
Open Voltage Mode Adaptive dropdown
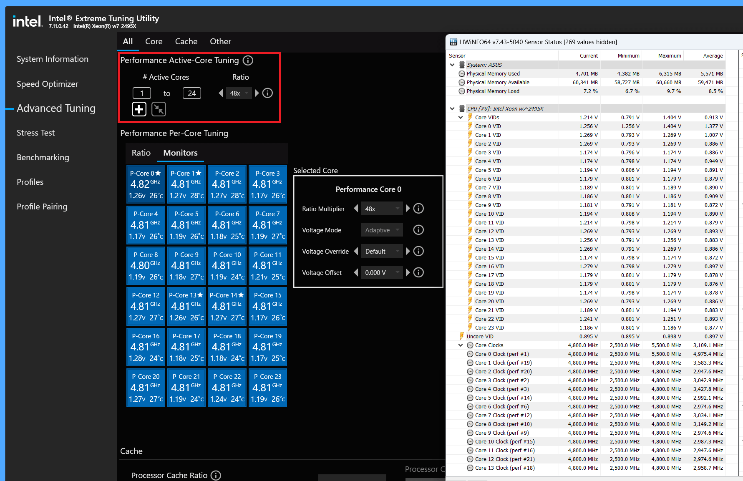click(x=382, y=230)
